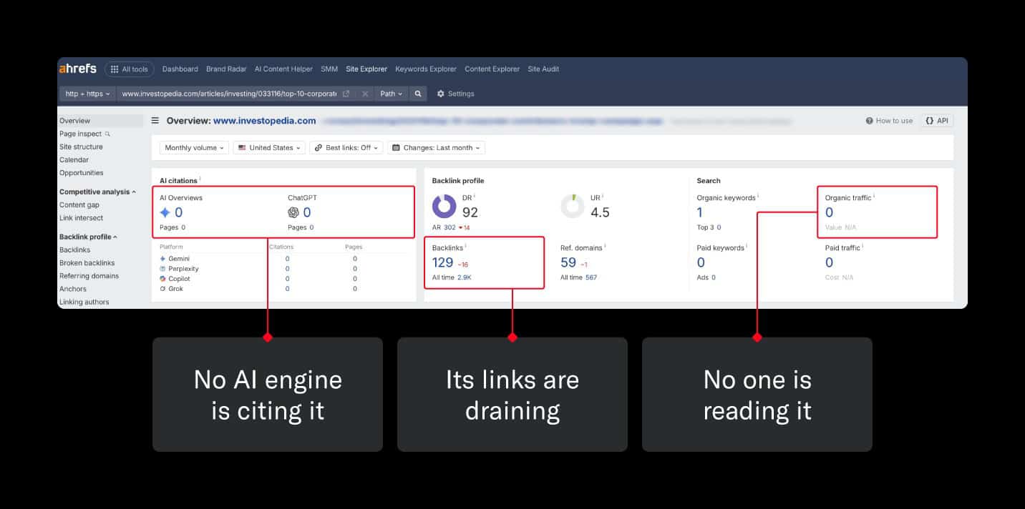Expand the Path mode dropdown
Viewport: 1025px width, 509px height.
tap(392, 94)
